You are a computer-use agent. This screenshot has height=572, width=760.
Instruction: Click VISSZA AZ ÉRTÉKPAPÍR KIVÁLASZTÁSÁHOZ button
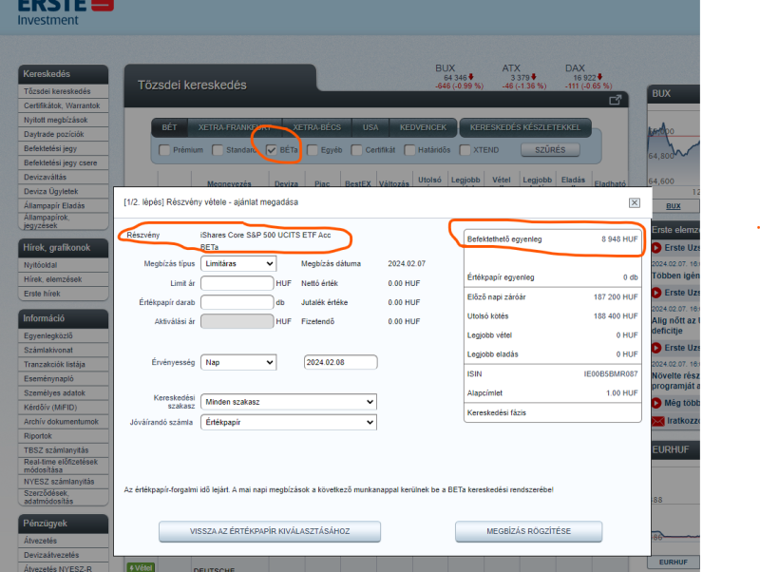270,531
